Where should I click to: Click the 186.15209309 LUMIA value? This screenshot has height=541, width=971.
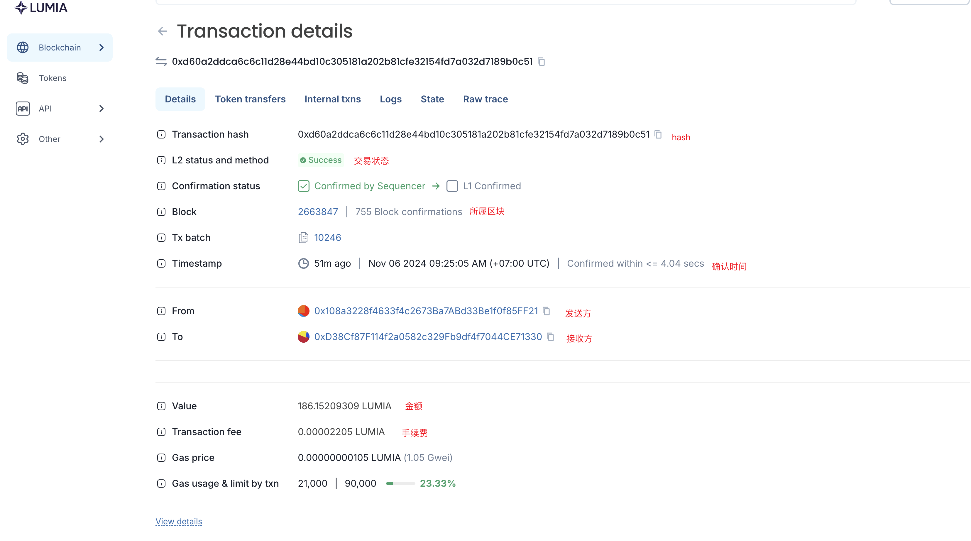344,406
